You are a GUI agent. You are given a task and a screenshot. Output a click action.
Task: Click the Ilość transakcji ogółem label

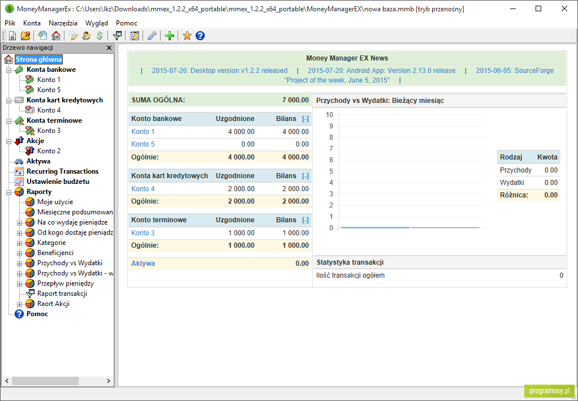coord(350,275)
